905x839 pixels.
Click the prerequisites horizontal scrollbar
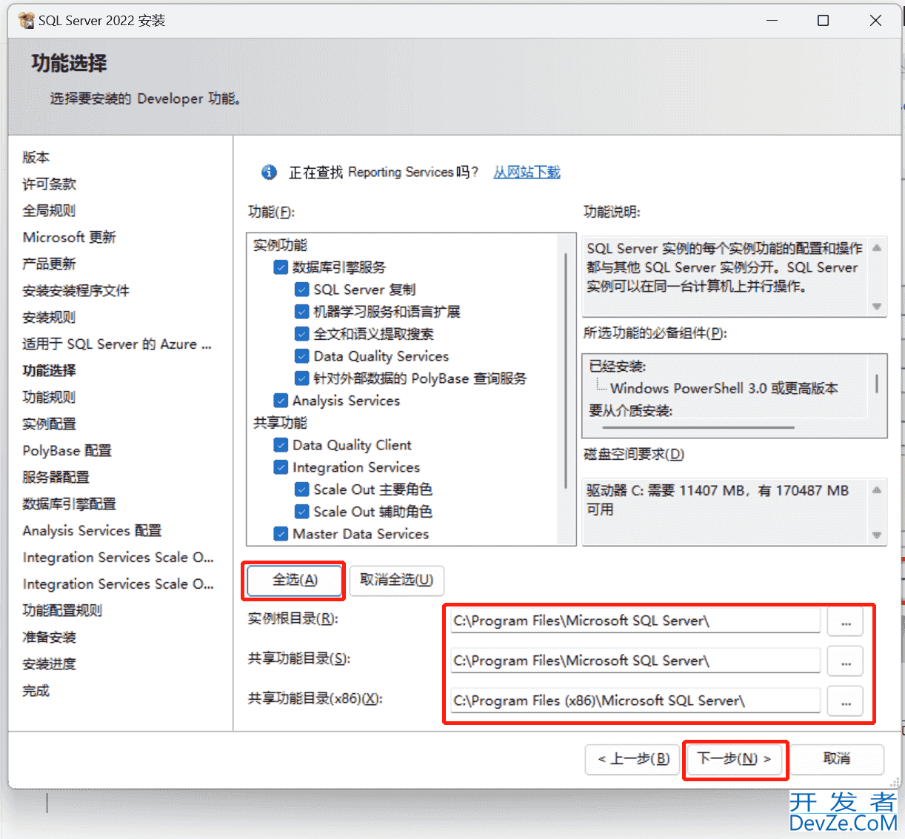[698, 427]
